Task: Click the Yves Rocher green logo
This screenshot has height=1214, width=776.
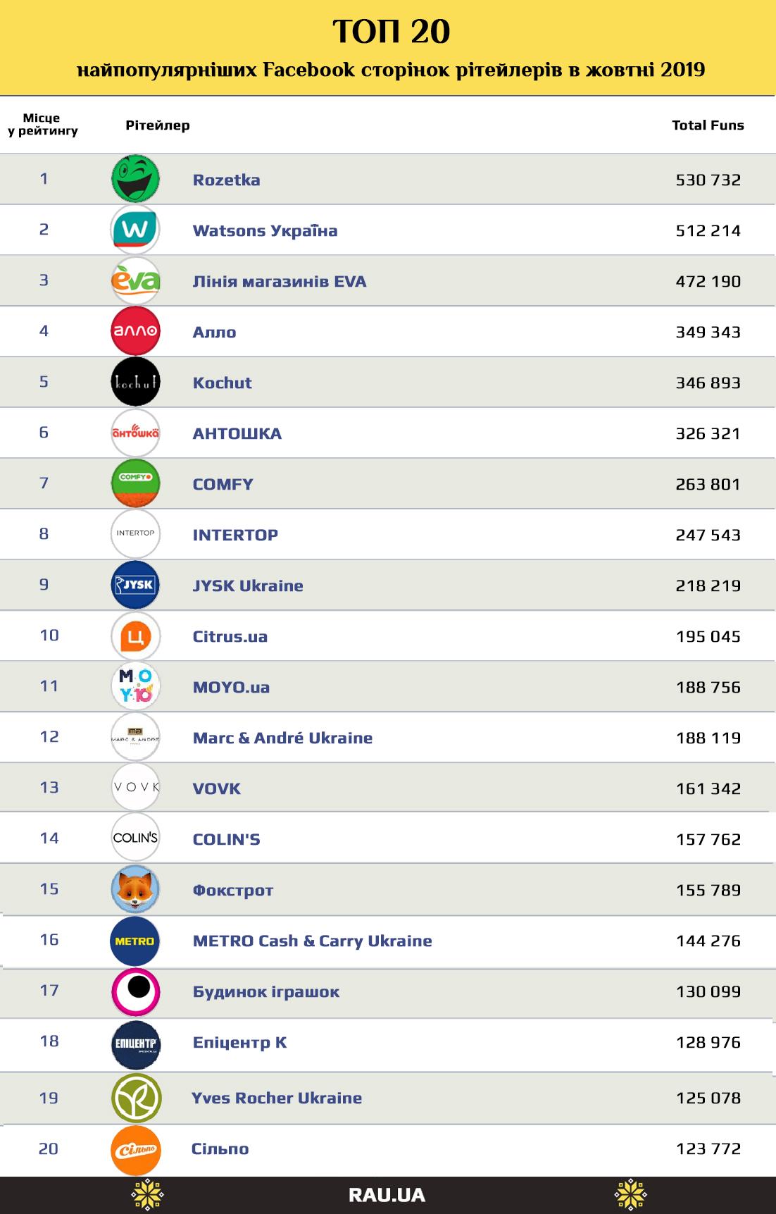Action: click(136, 1098)
